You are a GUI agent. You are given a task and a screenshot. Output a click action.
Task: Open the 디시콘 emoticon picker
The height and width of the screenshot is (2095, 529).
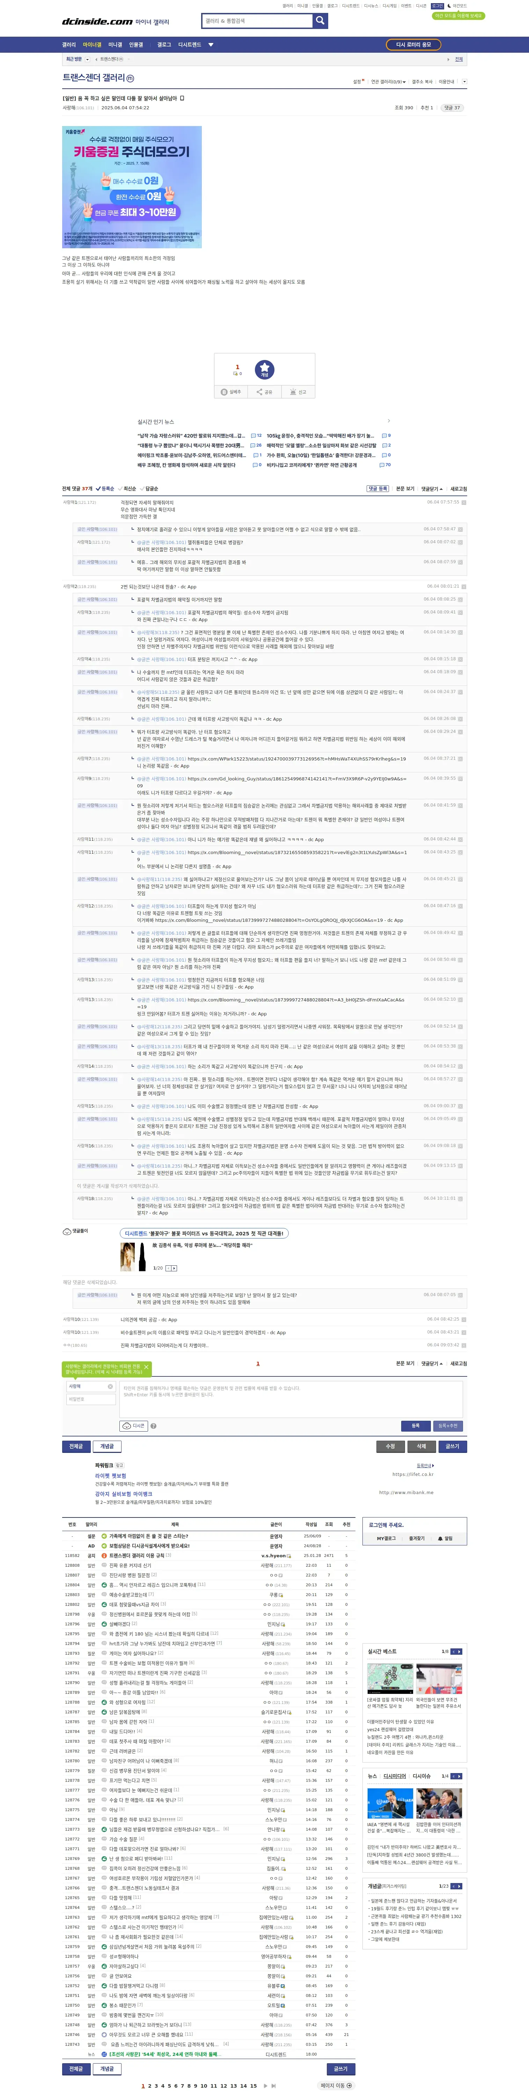coord(133,1426)
